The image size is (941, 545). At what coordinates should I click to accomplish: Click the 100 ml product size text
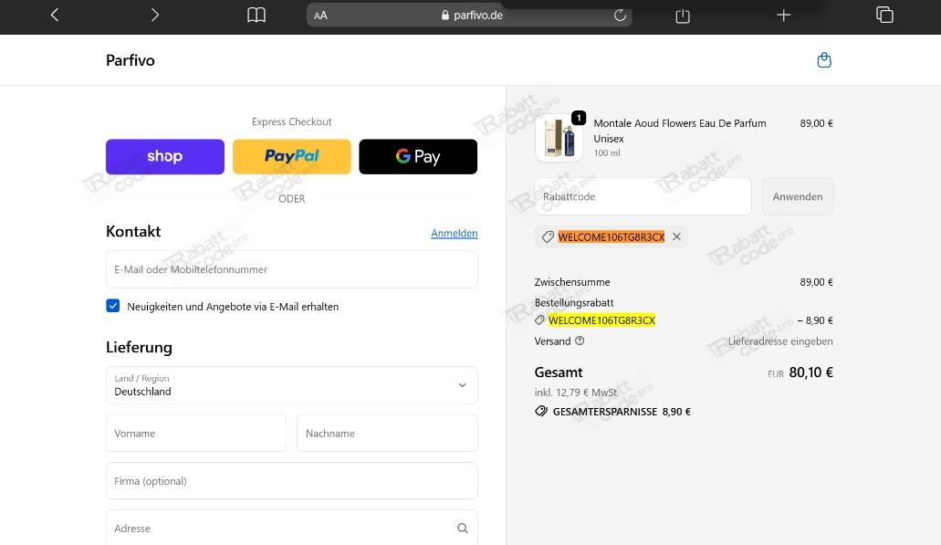tap(607, 153)
